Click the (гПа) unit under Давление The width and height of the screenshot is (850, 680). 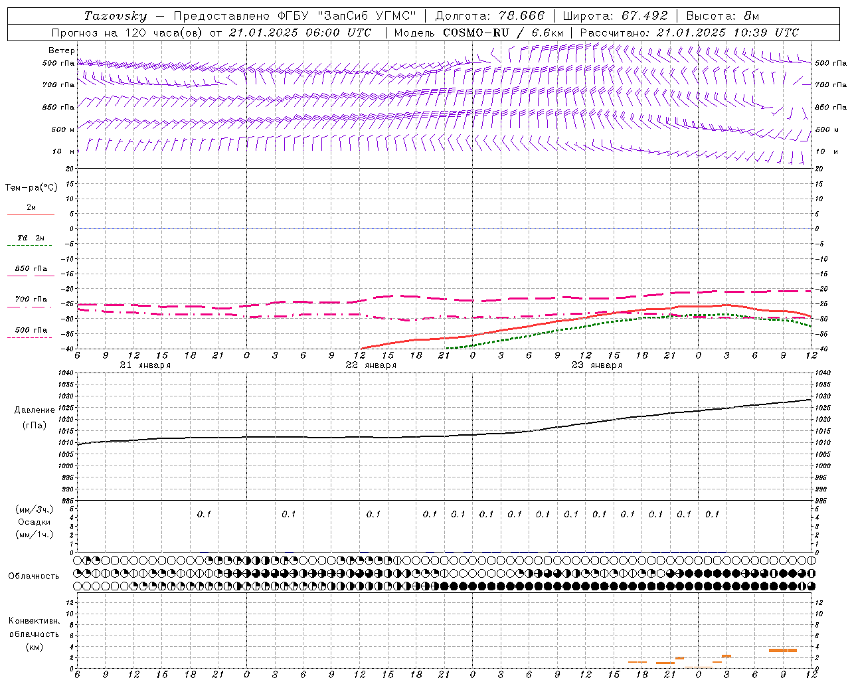[x=35, y=425]
